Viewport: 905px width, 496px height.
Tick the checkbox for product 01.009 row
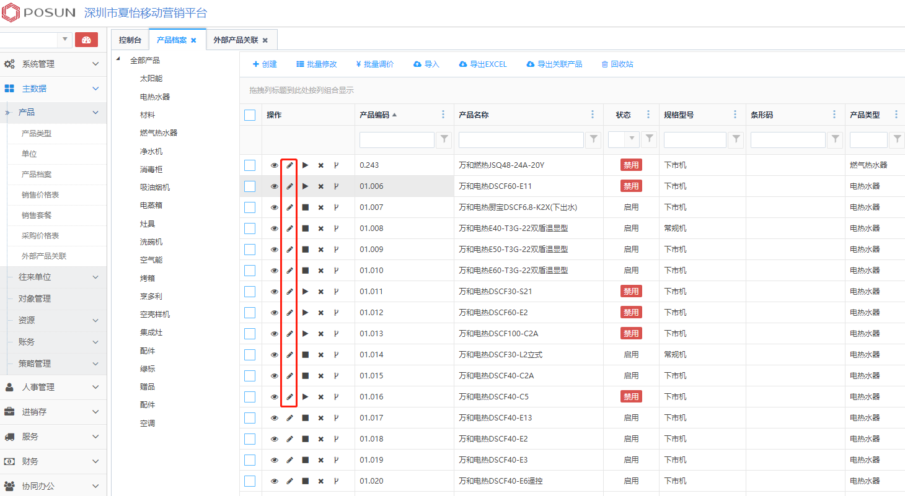pos(250,250)
